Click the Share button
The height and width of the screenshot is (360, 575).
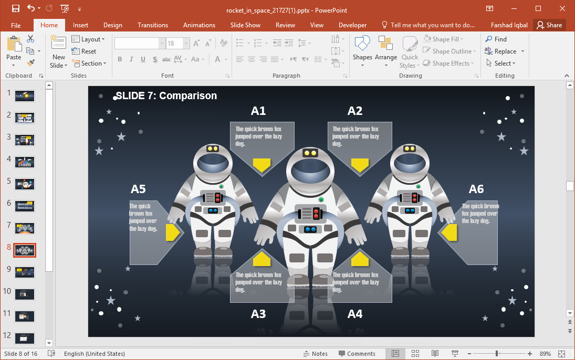point(549,25)
